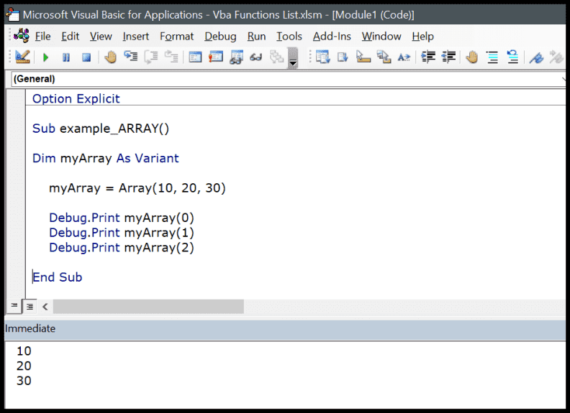Open the Quick Watch glasses icon
Image resolution: width=570 pixels, height=413 pixels.
coord(255,57)
